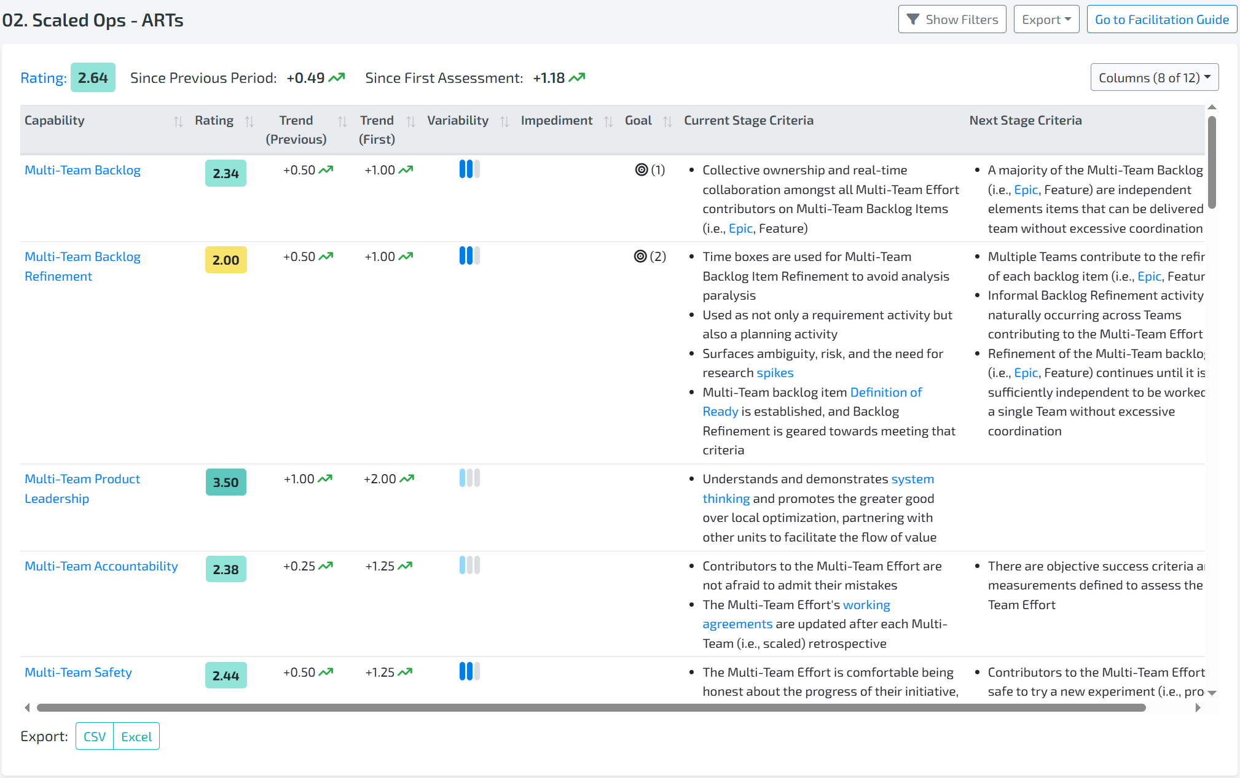1240x778 pixels.
Task: Open the Definition of Ready link
Action: click(x=885, y=392)
